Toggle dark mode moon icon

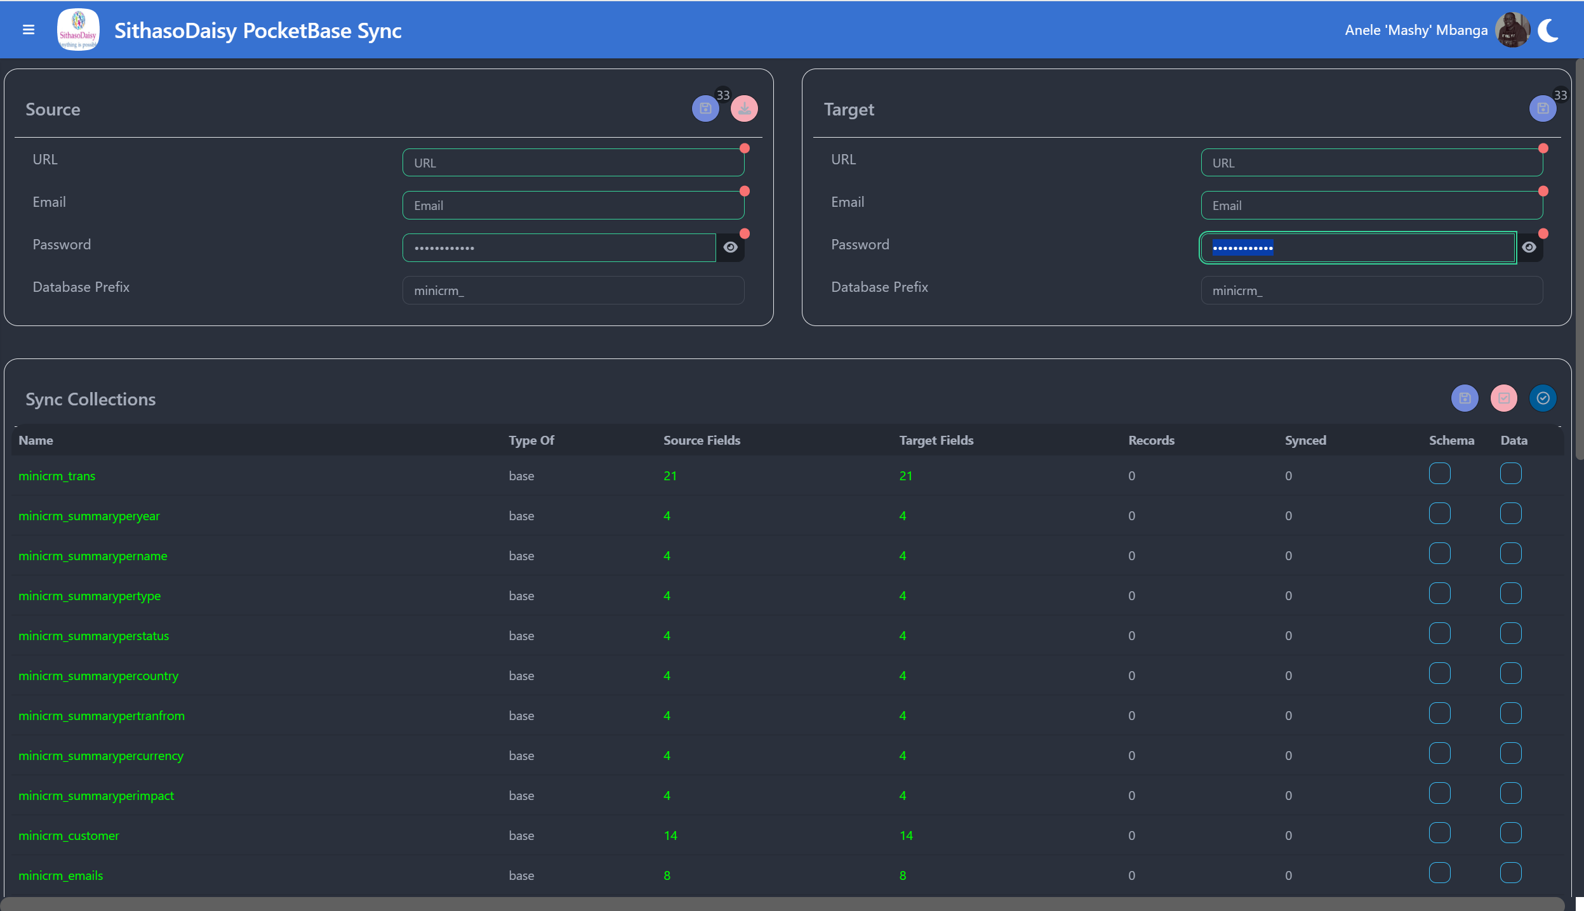tap(1548, 30)
